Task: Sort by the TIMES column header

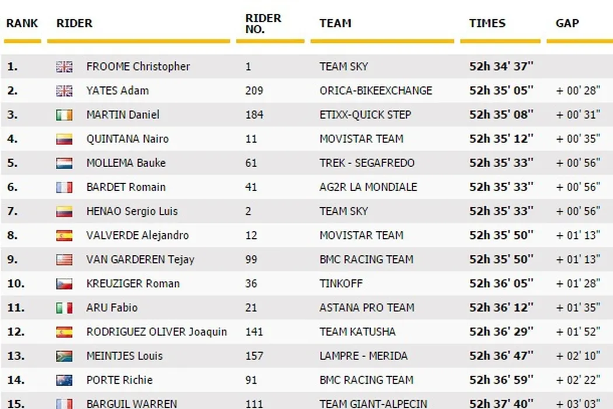Action: (x=487, y=23)
